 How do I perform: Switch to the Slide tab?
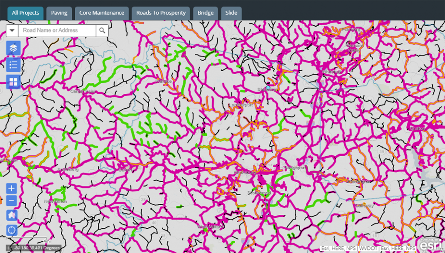click(x=231, y=13)
